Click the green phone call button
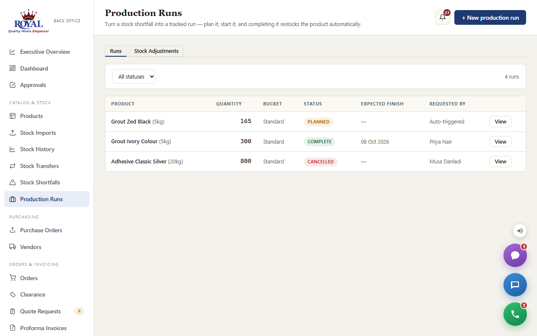Viewport: 537px width, 336px height. coord(515,314)
